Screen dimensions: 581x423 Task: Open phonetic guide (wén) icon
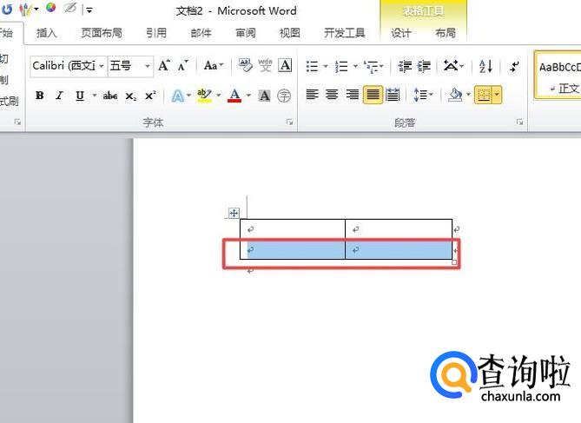point(265,66)
